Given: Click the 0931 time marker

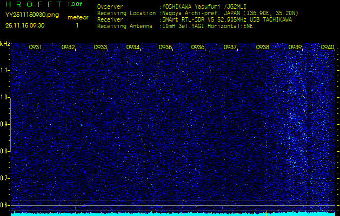Looking at the screenshot, I should (x=35, y=47).
